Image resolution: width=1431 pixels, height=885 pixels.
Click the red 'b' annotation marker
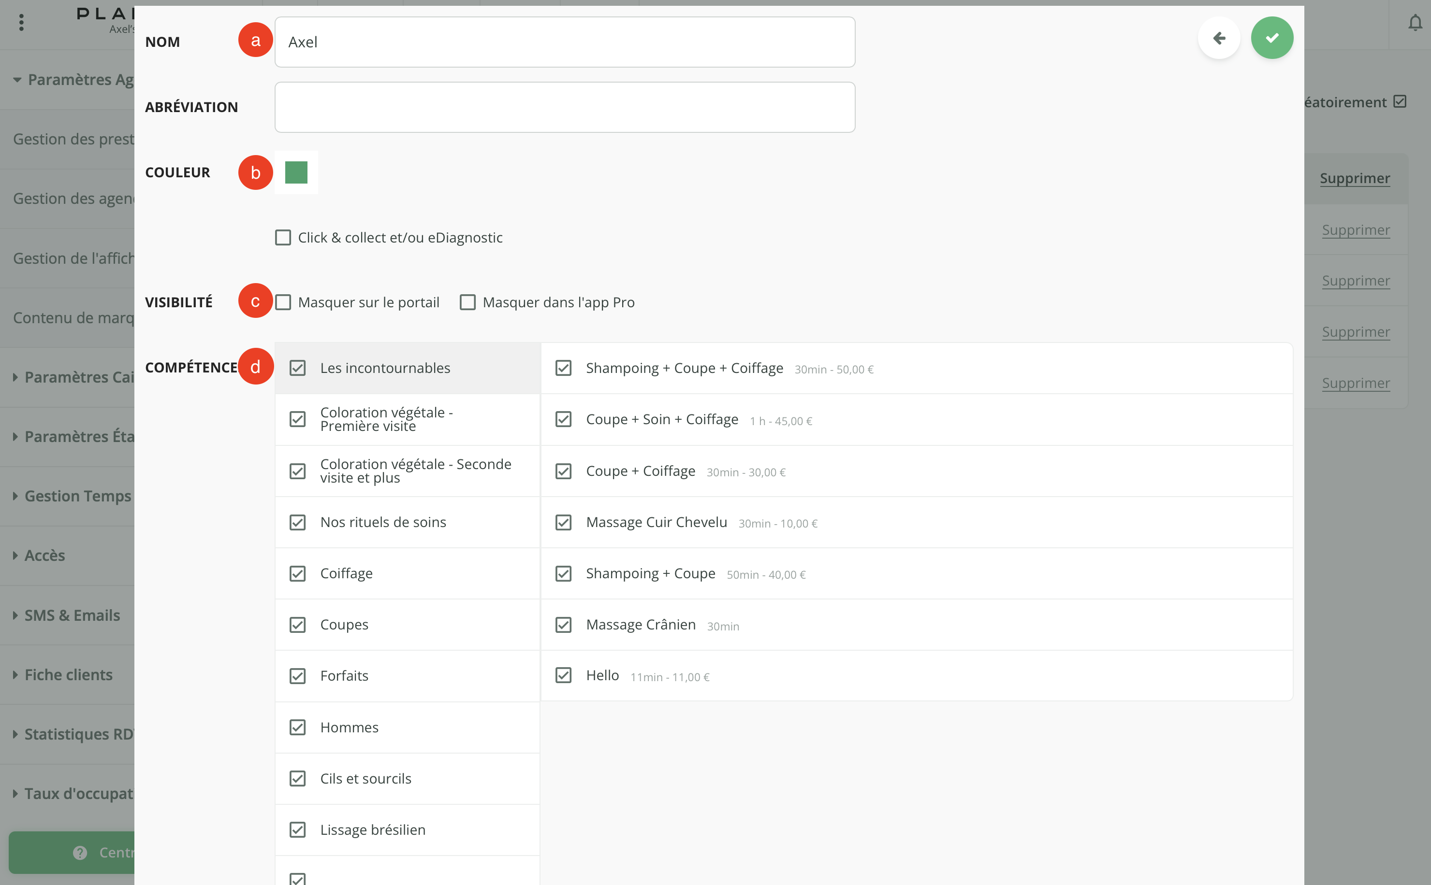pos(255,172)
